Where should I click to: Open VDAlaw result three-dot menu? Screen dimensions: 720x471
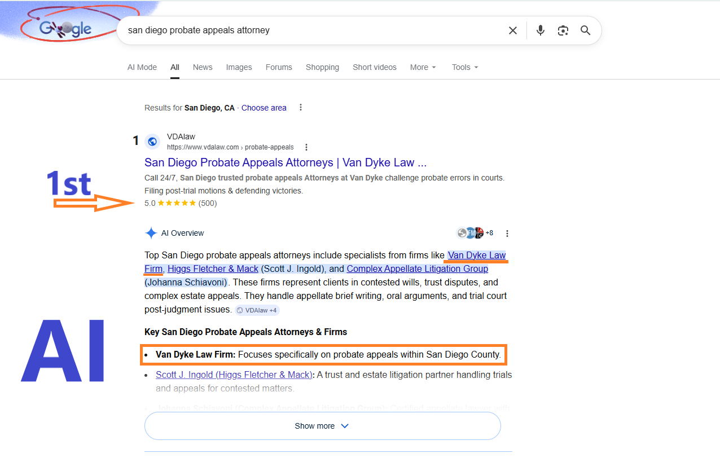click(306, 147)
